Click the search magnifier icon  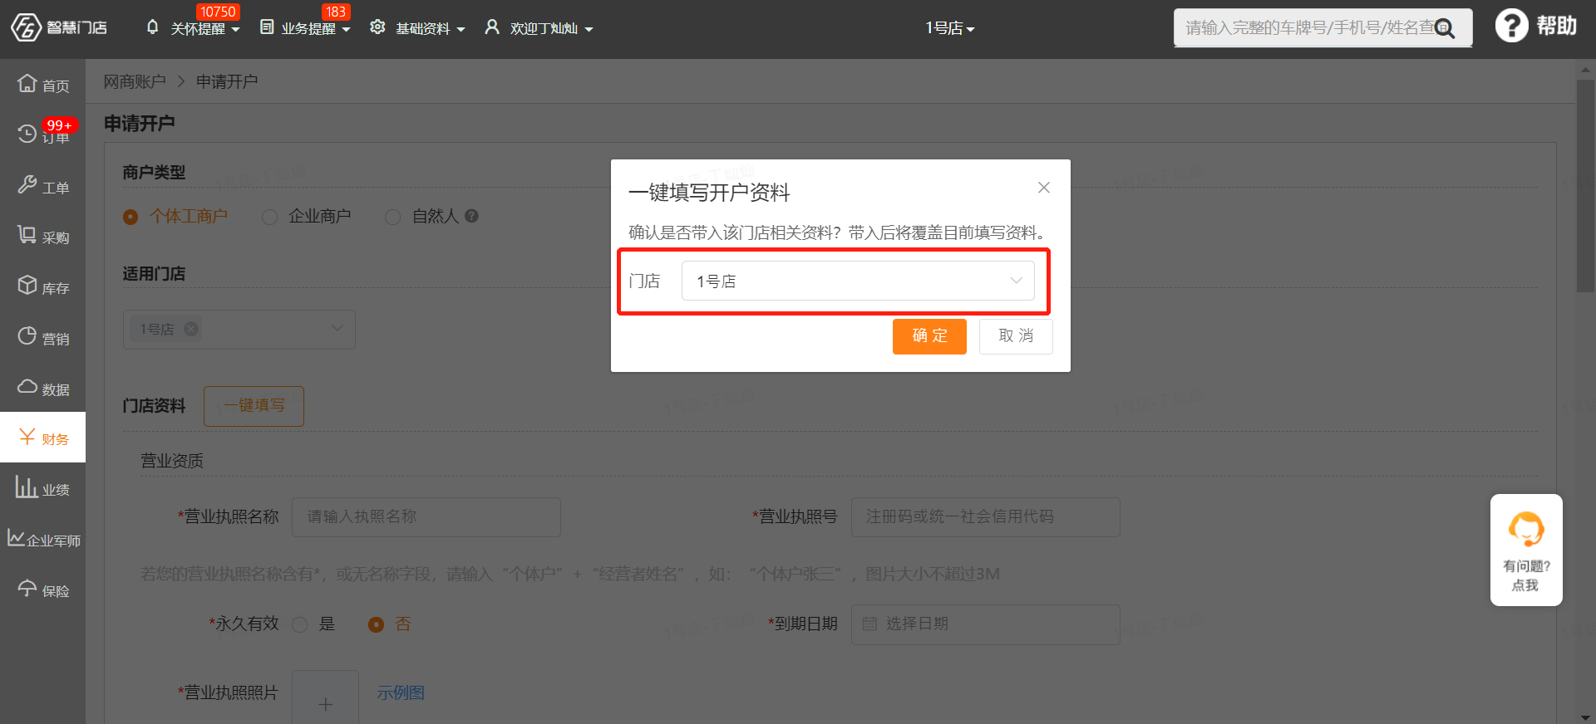pos(1445,28)
